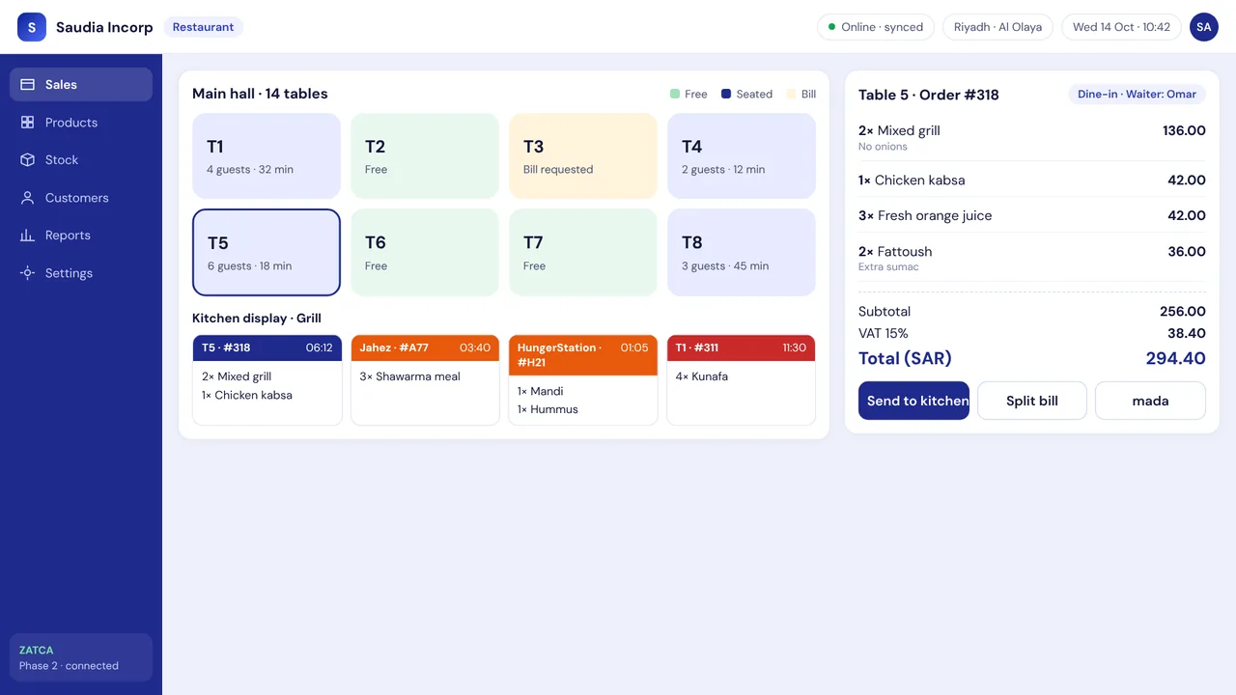
Task: Select the Mixed grill order line
Action: pos(1032,138)
